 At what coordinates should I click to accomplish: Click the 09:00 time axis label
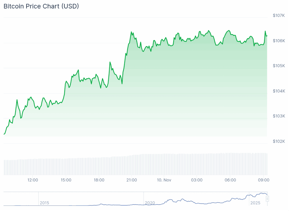(263, 180)
